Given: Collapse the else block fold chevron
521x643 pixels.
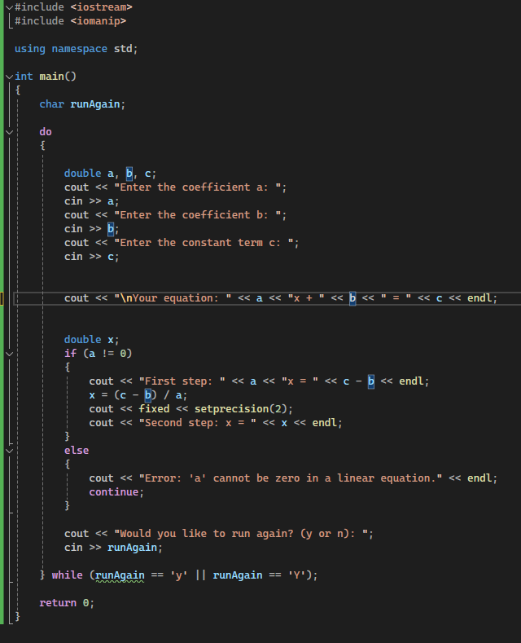Looking at the screenshot, I should (10, 451).
